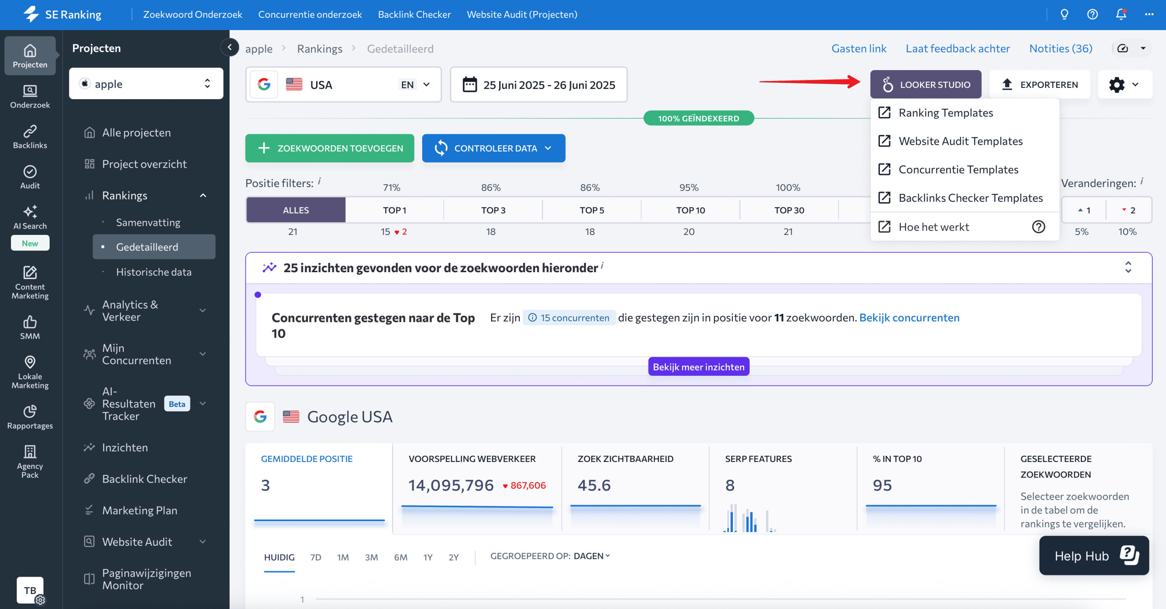Viewport: 1166px width, 609px height.
Task: Open Backlinks Checker Templates menu entry
Action: [965, 198]
